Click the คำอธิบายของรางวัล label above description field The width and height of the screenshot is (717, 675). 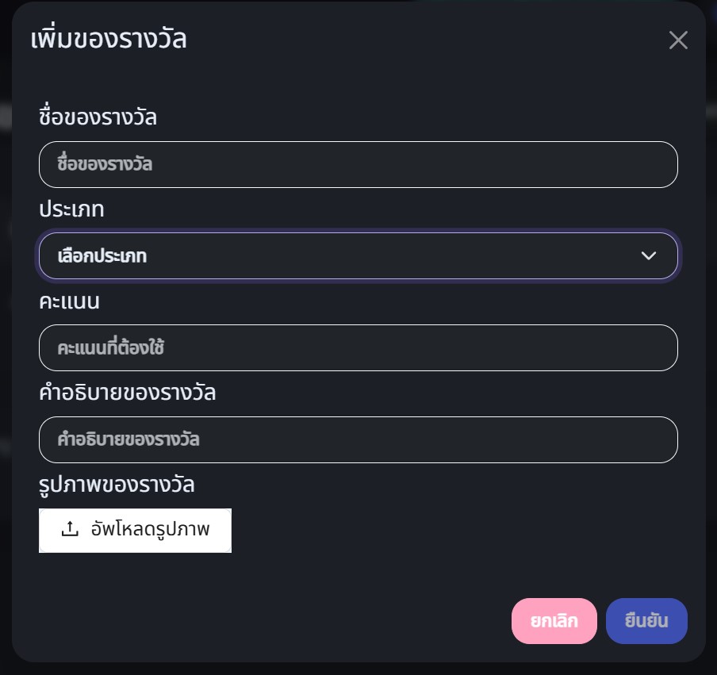point(127,393)
